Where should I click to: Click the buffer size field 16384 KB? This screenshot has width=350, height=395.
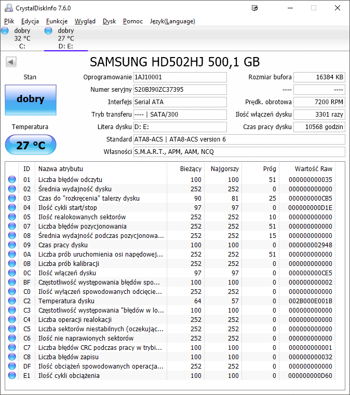[x=319, y=77]
